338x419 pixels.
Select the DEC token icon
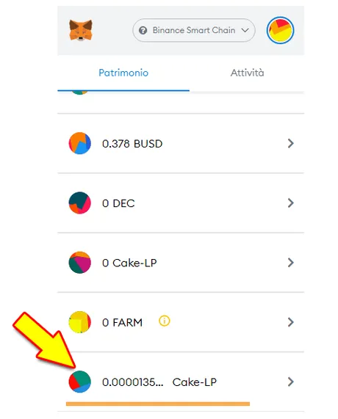[x=80, y=203]
